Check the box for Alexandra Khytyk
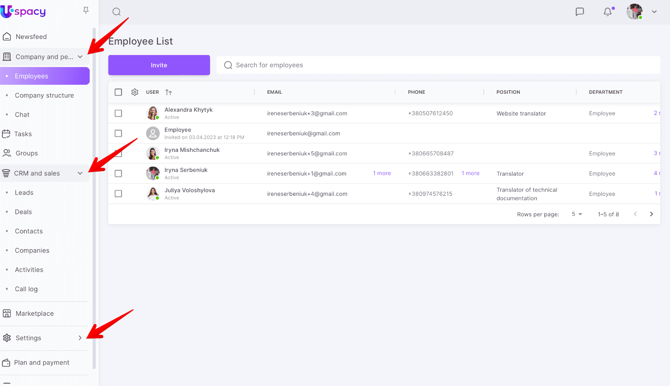The image size is (670, 386). [119, 113]
